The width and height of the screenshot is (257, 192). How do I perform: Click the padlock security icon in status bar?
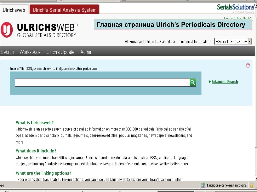(251, 185)
